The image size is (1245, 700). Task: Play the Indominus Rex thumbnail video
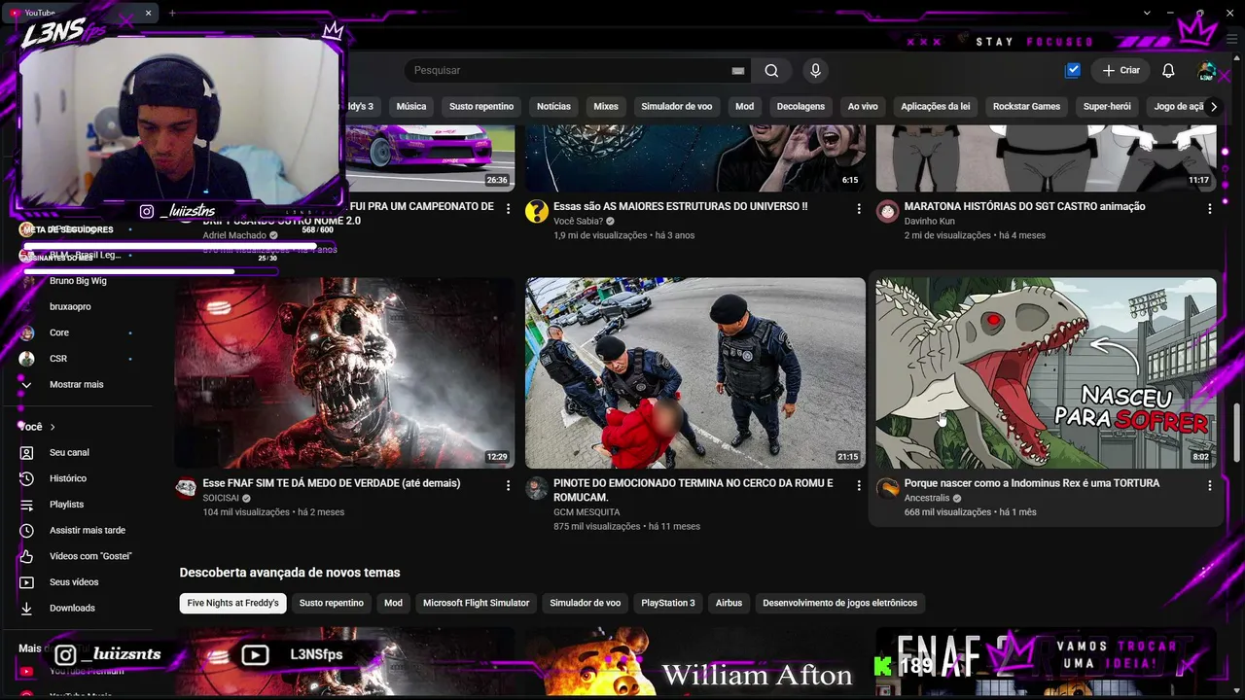[1047, 373]
